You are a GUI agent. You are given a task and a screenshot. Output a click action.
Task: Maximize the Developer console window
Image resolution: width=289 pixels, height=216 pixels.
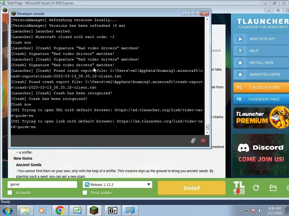pyautogui.click(x=195, y=14)
